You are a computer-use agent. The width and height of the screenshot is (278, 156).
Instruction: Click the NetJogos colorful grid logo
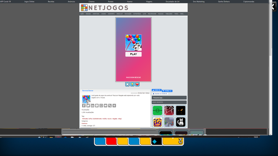tap(84, 8)
